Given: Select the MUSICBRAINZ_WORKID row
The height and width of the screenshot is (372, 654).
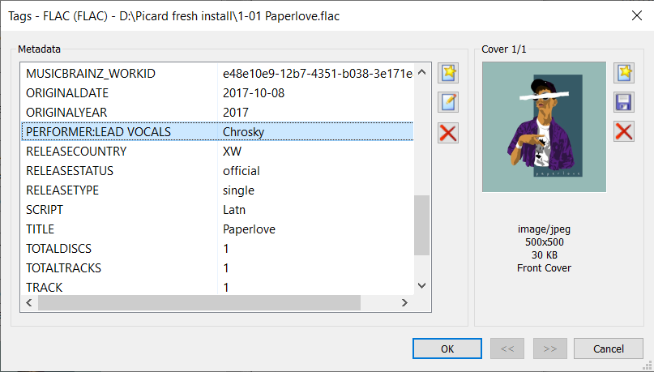Looking at the screenshot, I should [217, 74].
